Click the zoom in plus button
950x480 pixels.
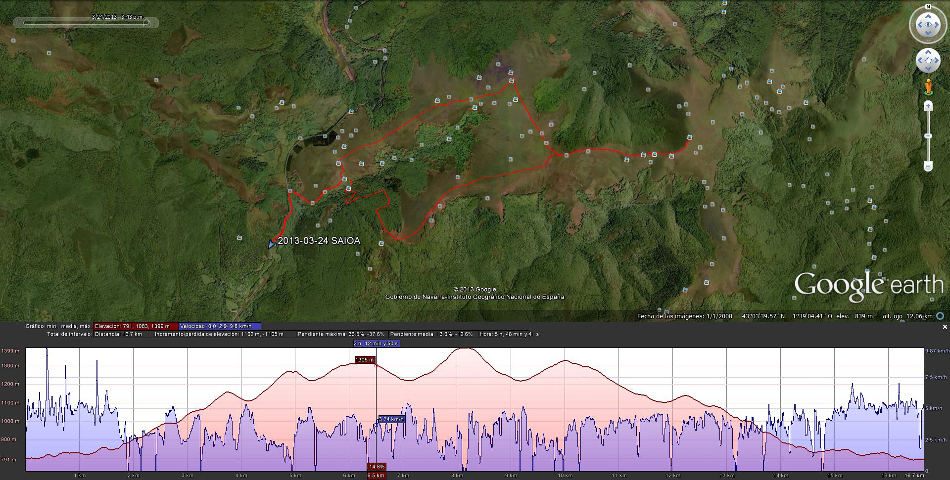(x=928, y=106)
